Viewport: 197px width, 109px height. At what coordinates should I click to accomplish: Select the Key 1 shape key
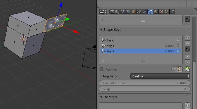(x=141, y=46)
